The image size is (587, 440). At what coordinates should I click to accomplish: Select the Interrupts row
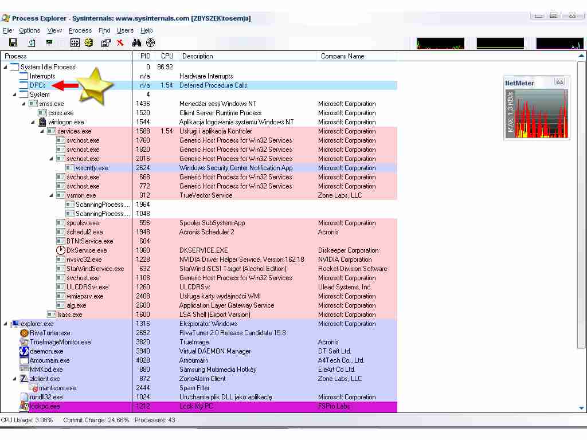tap(199, 76)
